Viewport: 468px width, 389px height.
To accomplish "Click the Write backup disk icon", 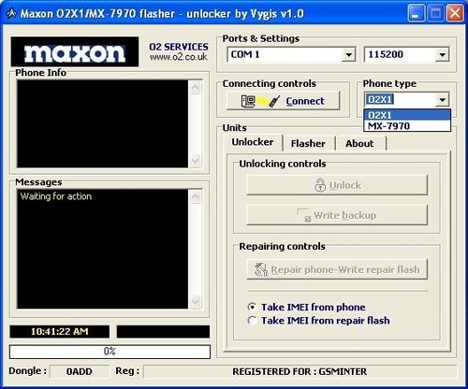I will pos(304,215).
